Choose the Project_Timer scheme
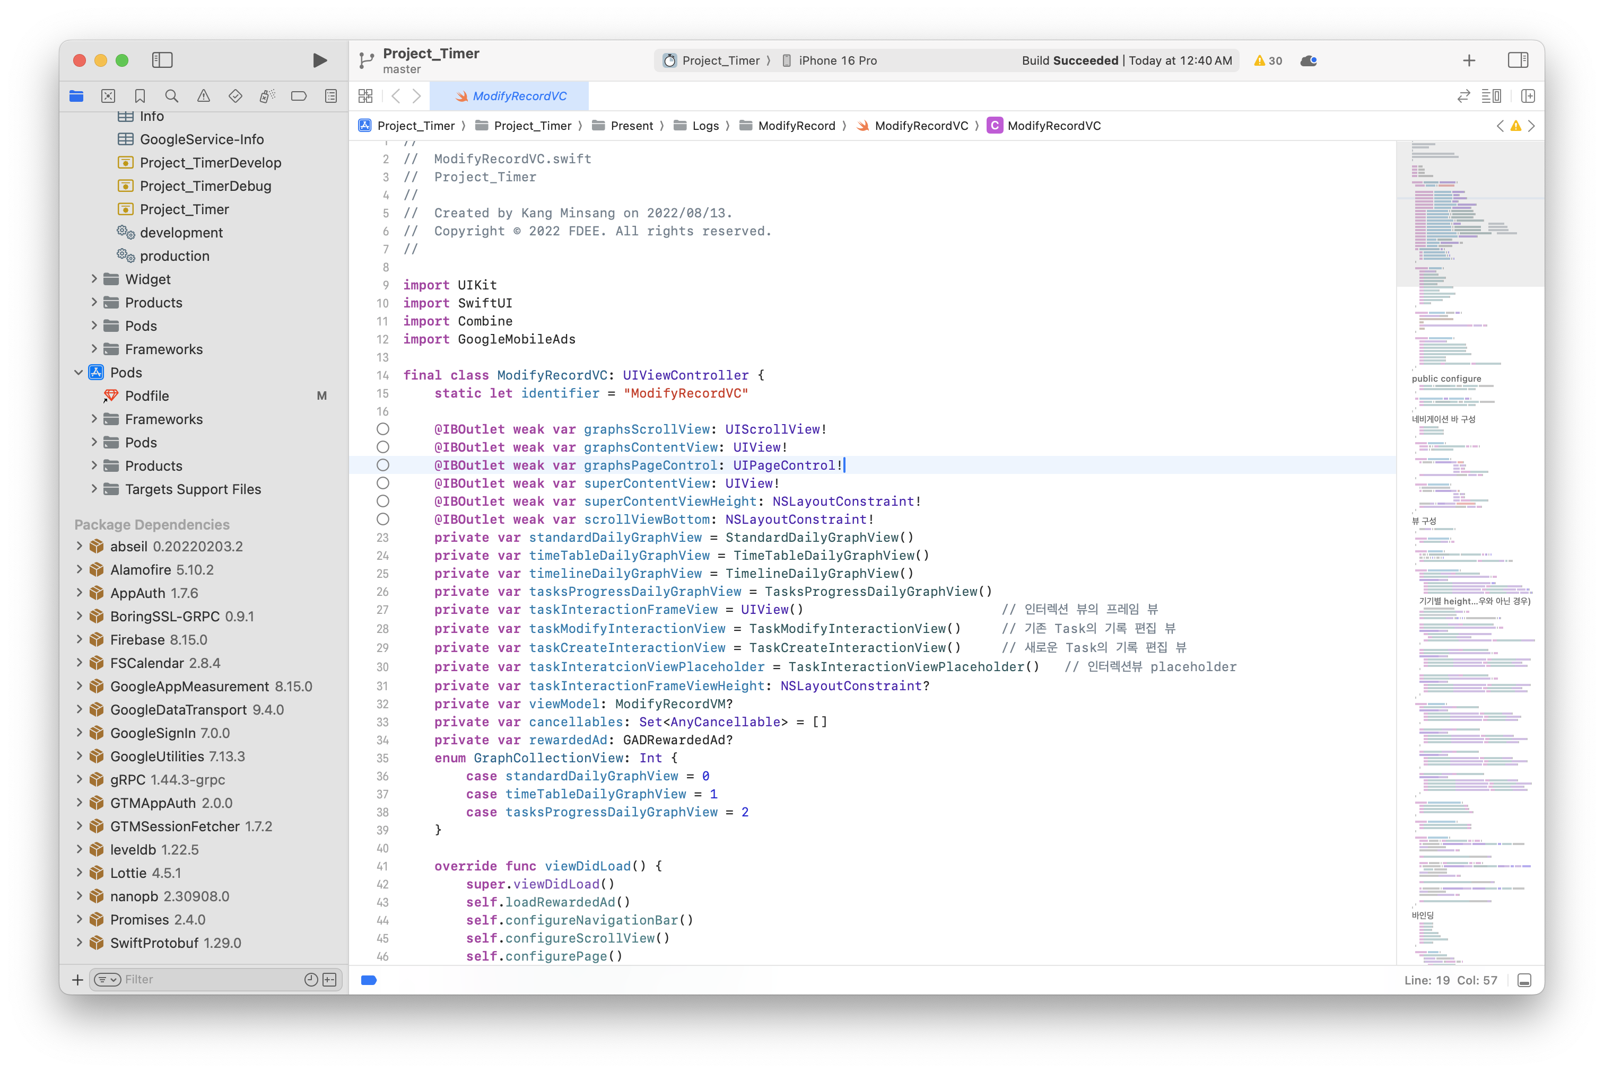1604x1073 pixels. click(x=712, y=61)
